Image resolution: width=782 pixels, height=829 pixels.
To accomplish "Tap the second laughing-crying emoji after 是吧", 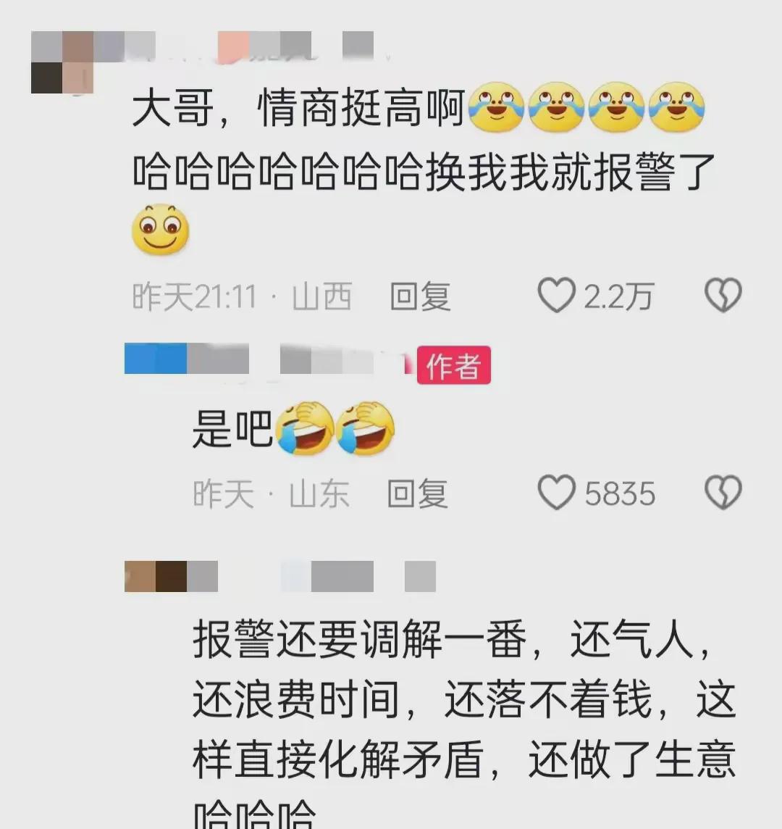I will [x=365, y=428].
